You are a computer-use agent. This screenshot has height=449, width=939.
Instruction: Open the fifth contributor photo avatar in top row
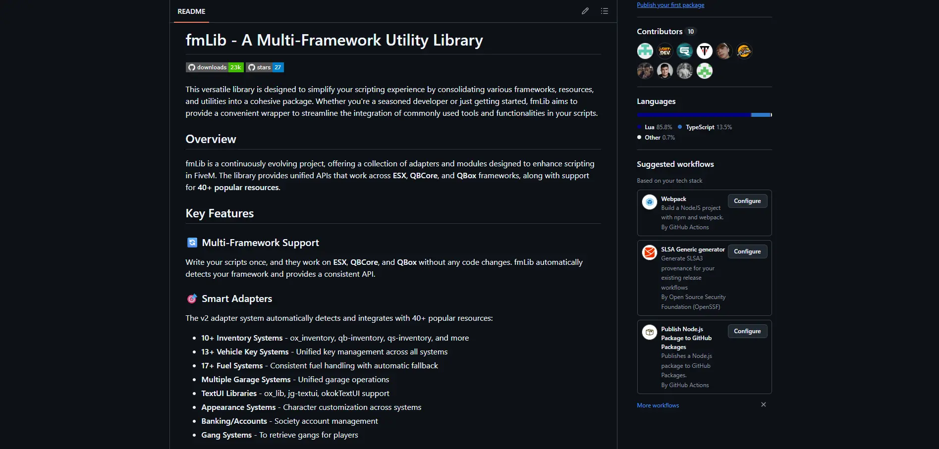click(724, 51)
